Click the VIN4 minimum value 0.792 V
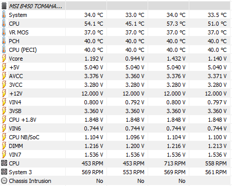 point(135,102)
